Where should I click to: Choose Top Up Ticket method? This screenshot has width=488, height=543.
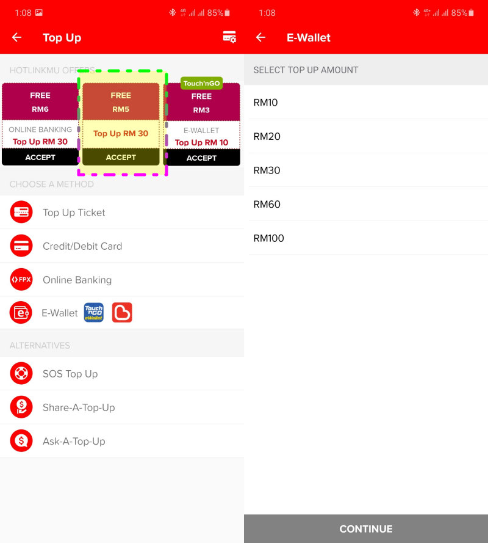pyautogui.click(x=122, y=213)
